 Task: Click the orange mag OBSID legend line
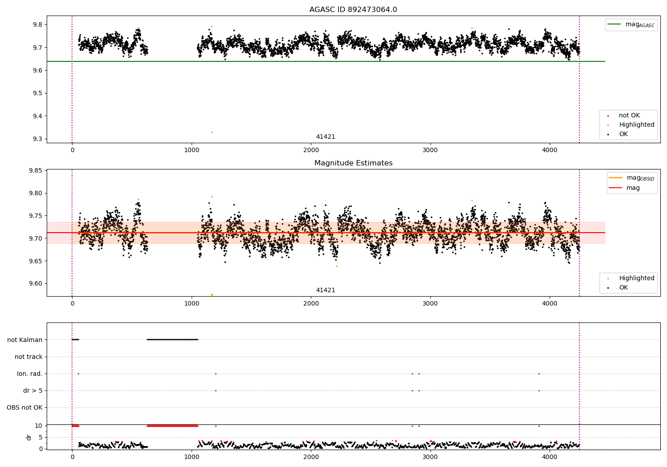tap(616, 177)
